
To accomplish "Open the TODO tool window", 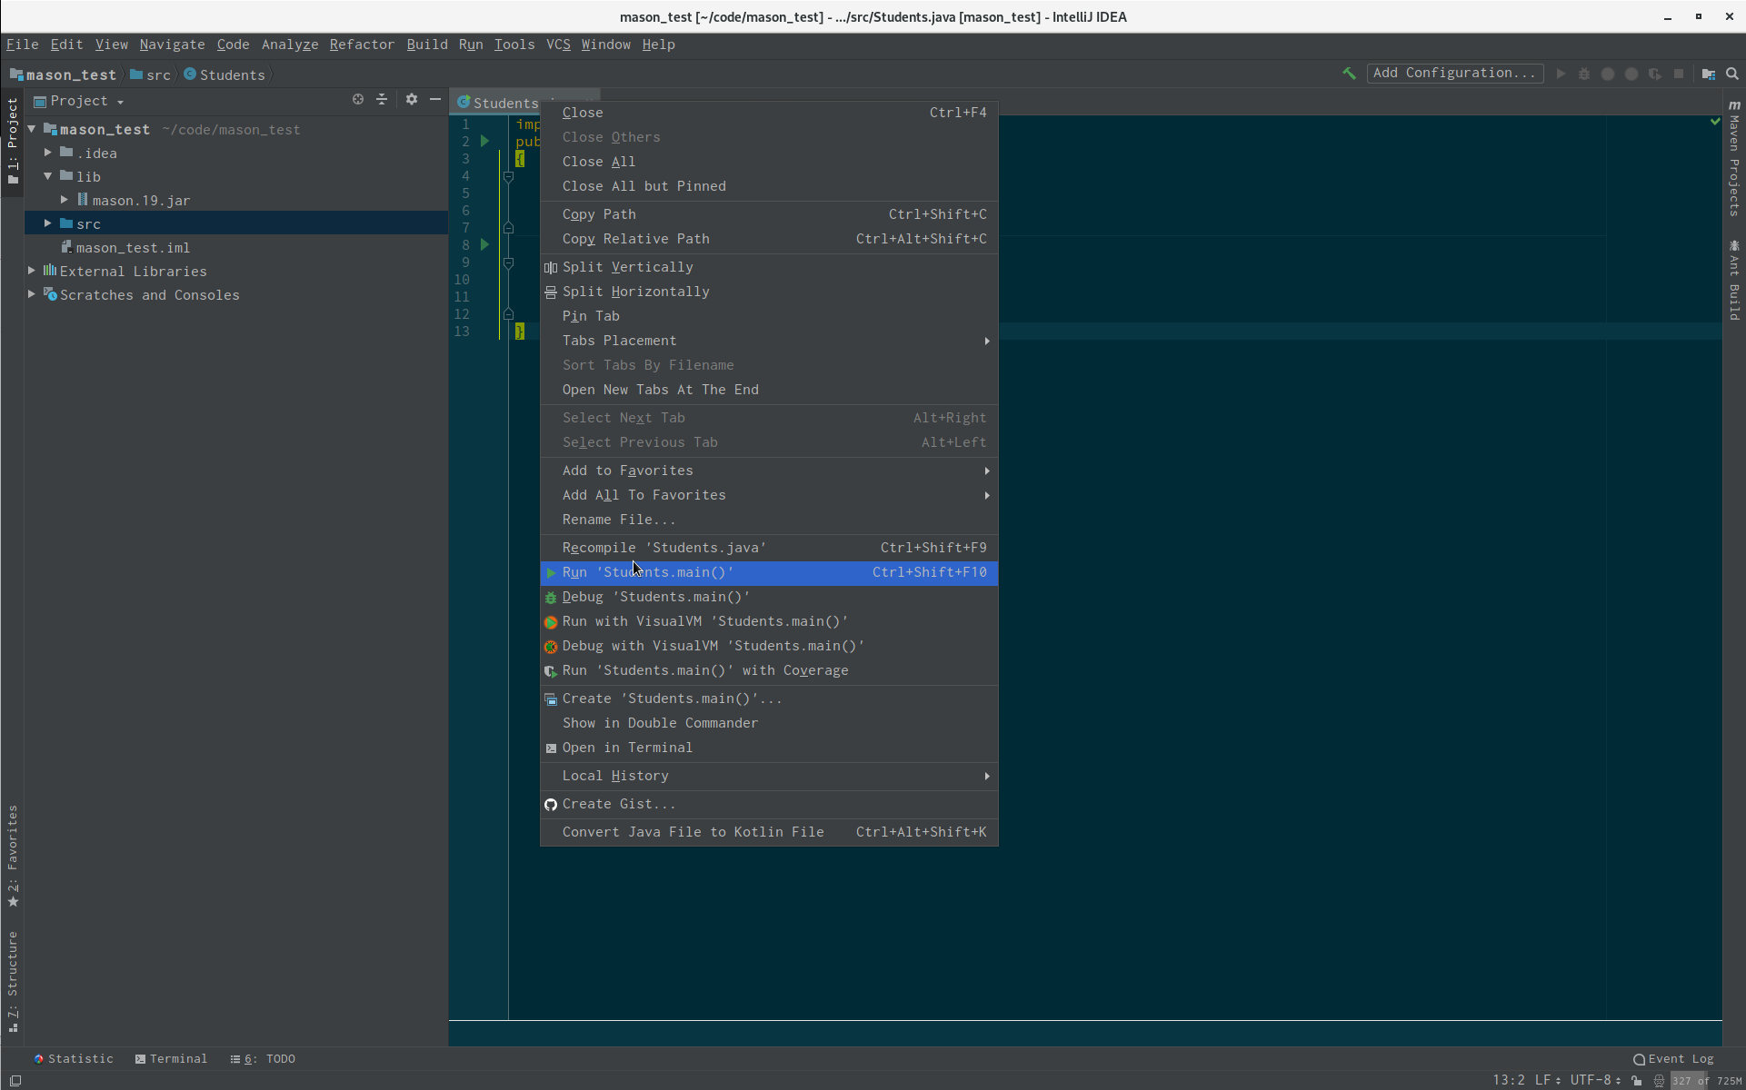I will [263, 1059].
